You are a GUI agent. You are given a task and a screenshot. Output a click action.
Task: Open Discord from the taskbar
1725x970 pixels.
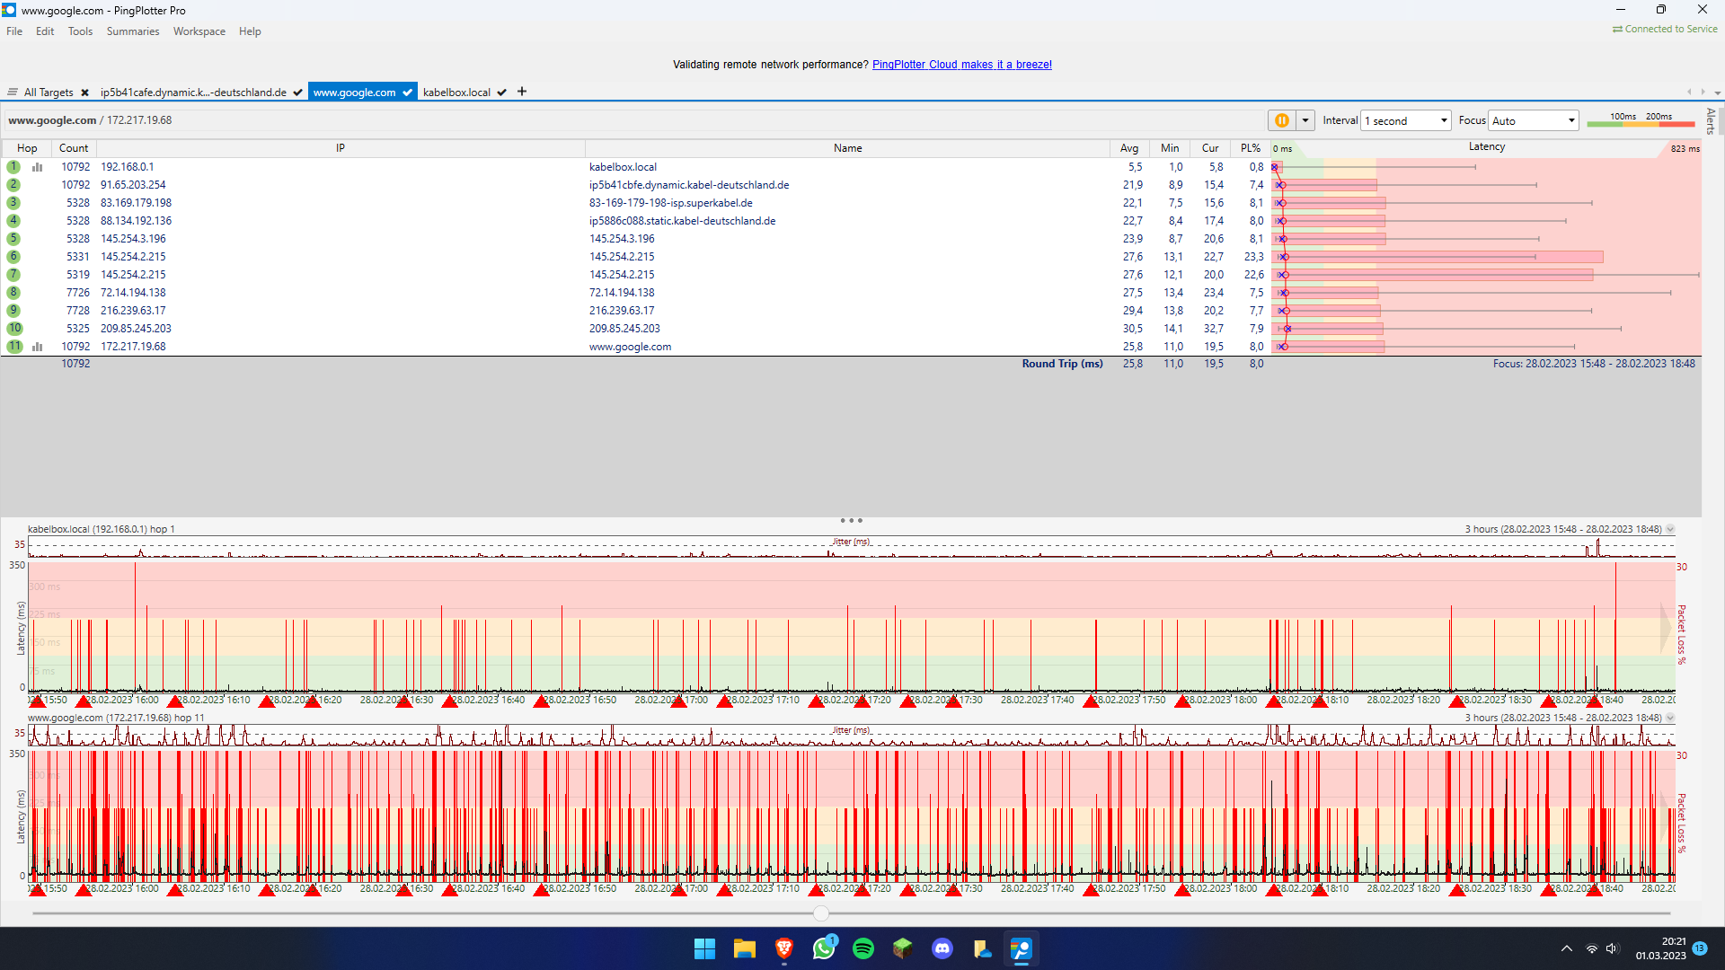pyautogui.click(x=942, y=948)
